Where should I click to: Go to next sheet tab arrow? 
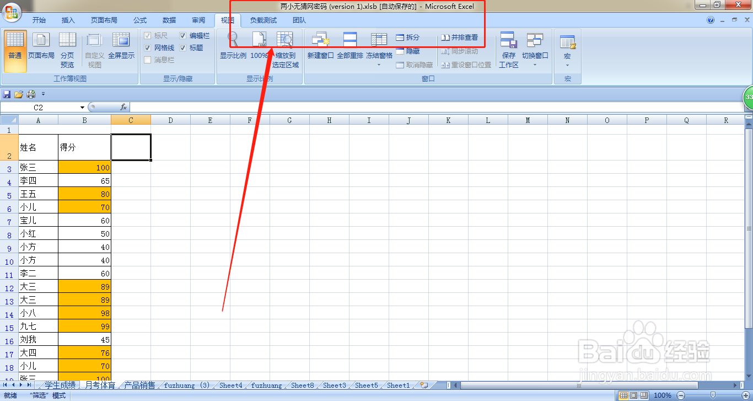(22, 385)
